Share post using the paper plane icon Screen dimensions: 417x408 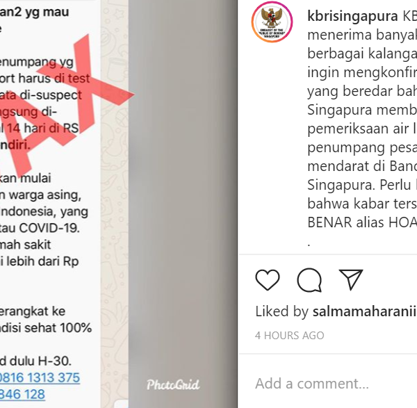tap(351, 279)
